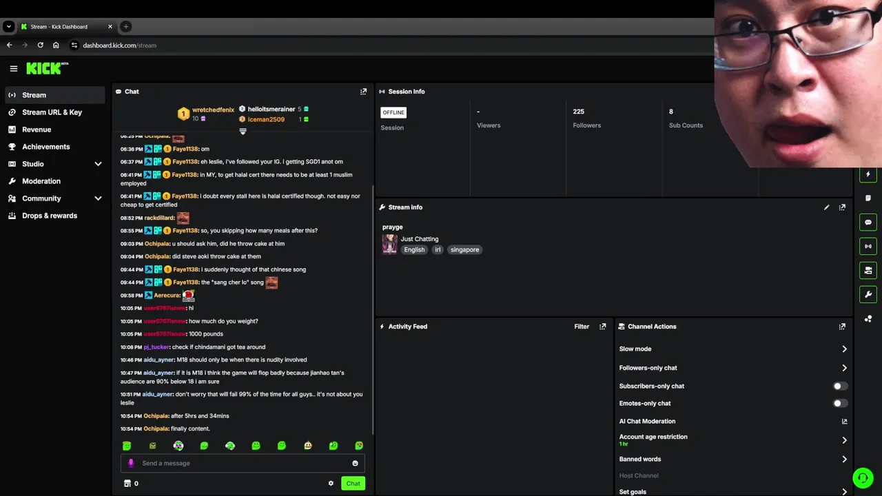Click username rackdillard in chat

point(159,218)
